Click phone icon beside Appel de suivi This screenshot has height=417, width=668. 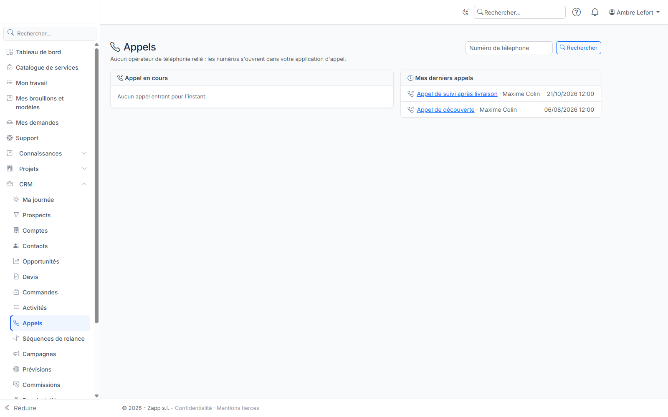click(x=410, y=94)
